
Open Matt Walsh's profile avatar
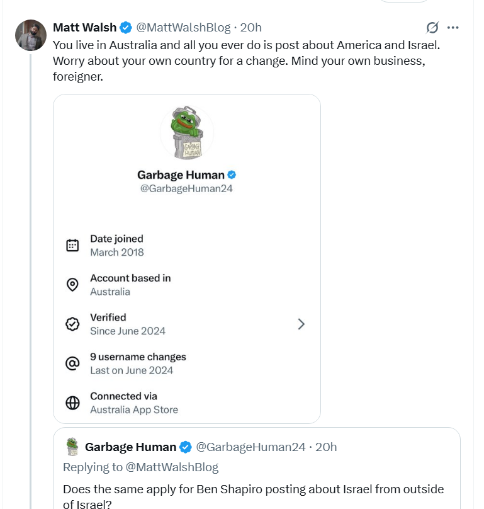pos(31,35)
